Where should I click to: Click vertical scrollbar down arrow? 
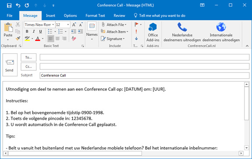coord(246,148)
